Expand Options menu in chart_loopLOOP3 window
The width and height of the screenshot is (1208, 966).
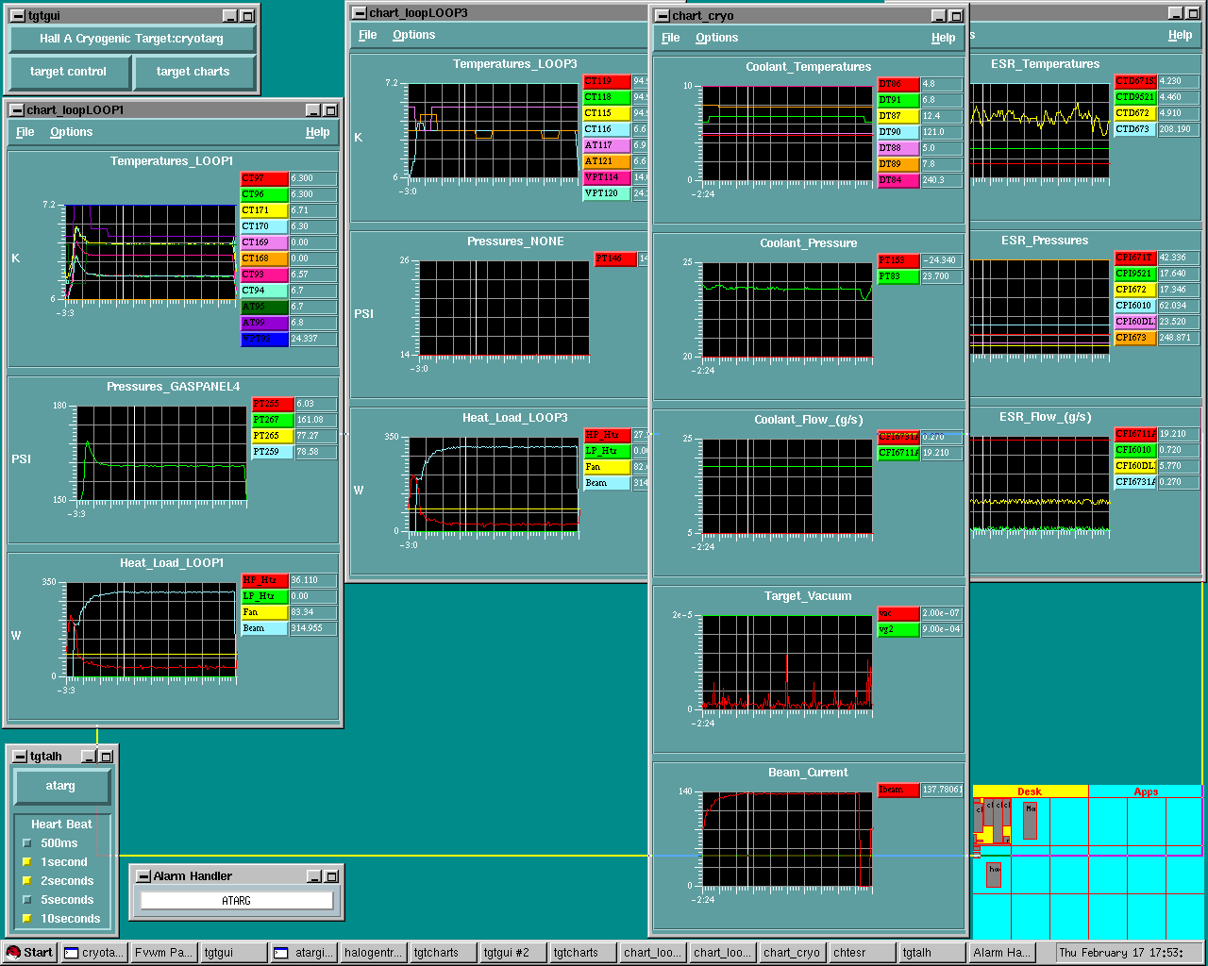pyautogui.click(x=413, y=35)
